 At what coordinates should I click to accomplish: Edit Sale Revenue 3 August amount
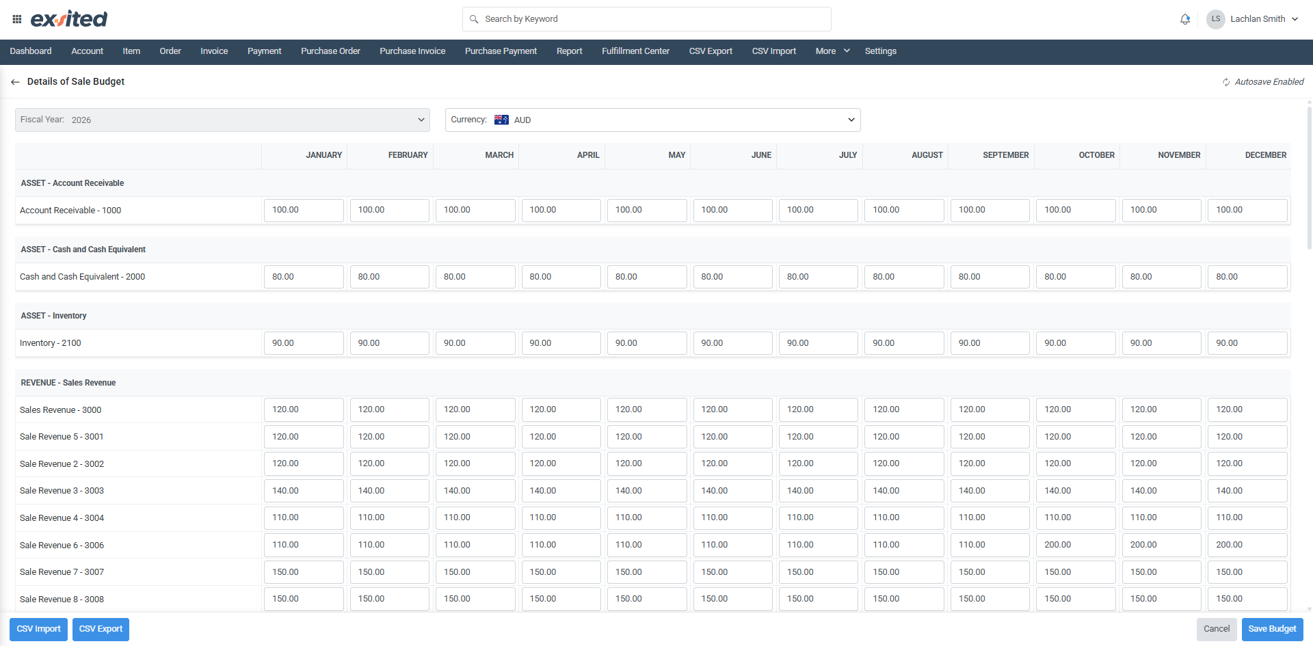tap(904, 491)
